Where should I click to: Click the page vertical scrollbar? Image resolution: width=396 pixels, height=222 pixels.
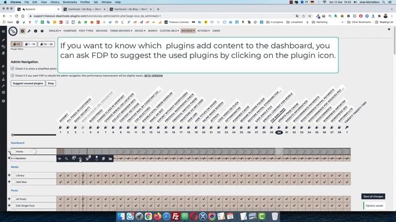point(395,40)
